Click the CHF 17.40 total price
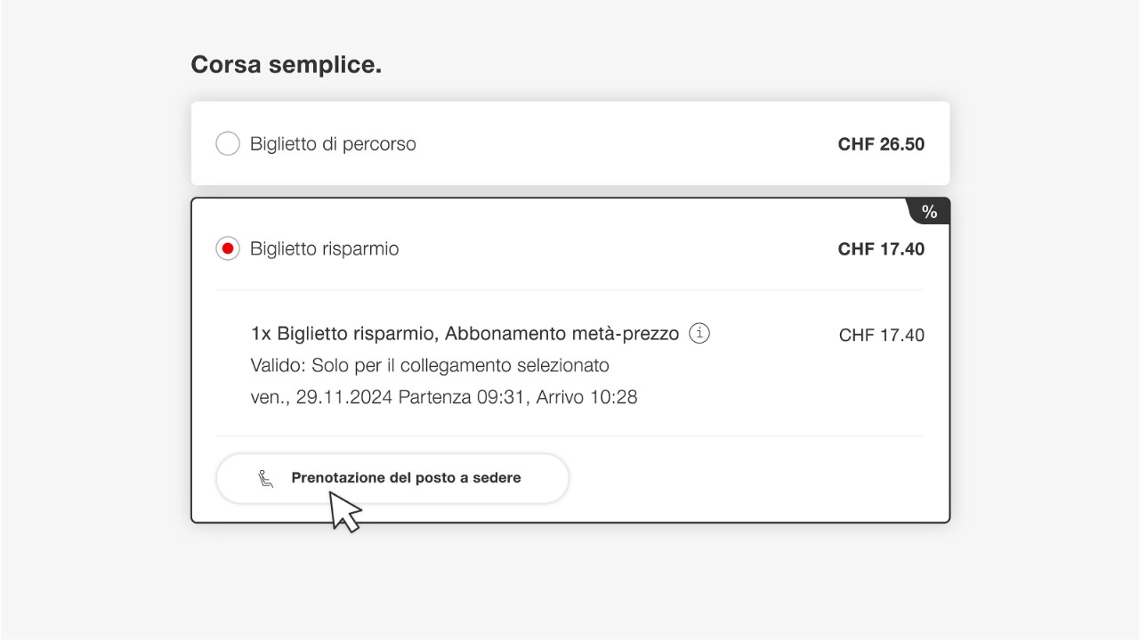The width and height of the screenshot is (1139, 641). (881, 248)
